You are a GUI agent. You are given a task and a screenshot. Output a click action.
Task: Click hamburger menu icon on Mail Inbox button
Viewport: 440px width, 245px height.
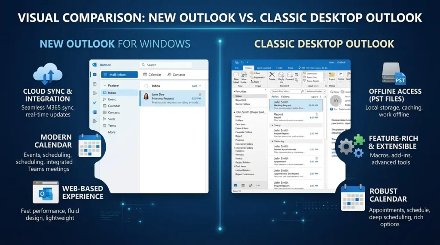[x=105, y=75]
